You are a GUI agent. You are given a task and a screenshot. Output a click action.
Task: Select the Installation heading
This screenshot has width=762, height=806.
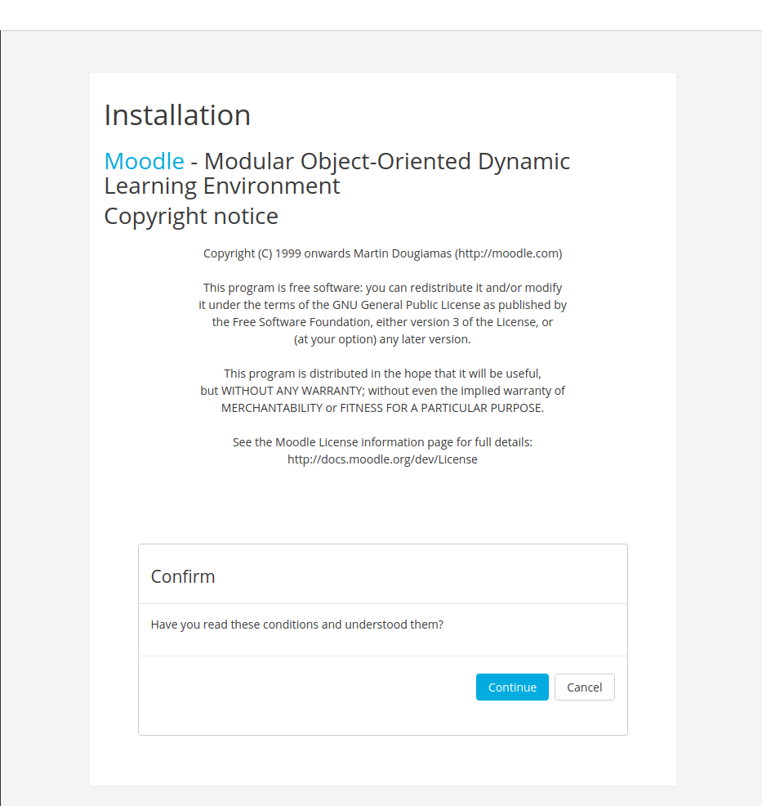point(176,114)
